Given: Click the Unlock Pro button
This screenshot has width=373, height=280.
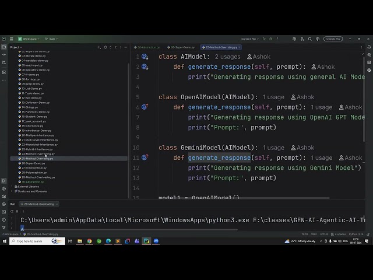Looking at the screenshot, I should [333, 39].
